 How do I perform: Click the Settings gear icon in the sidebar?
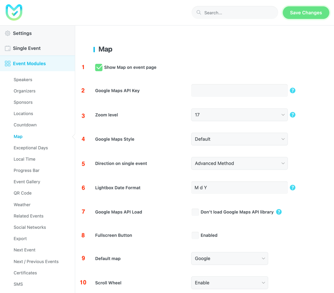(8, 33)
